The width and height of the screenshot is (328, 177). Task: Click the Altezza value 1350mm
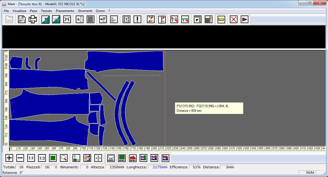[x=115, y=167]
